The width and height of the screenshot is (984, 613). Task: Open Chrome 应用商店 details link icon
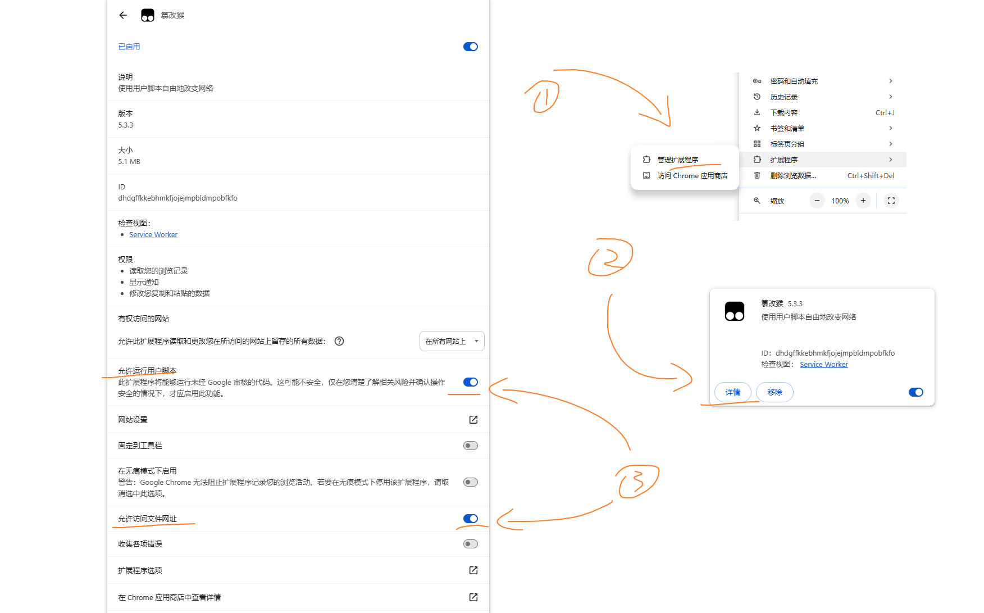click(473, 597)
